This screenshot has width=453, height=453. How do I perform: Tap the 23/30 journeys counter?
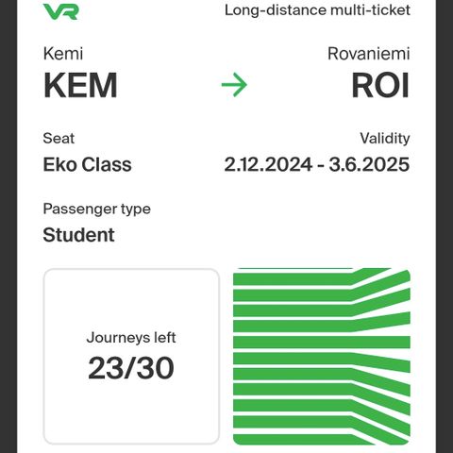[131, 368]
